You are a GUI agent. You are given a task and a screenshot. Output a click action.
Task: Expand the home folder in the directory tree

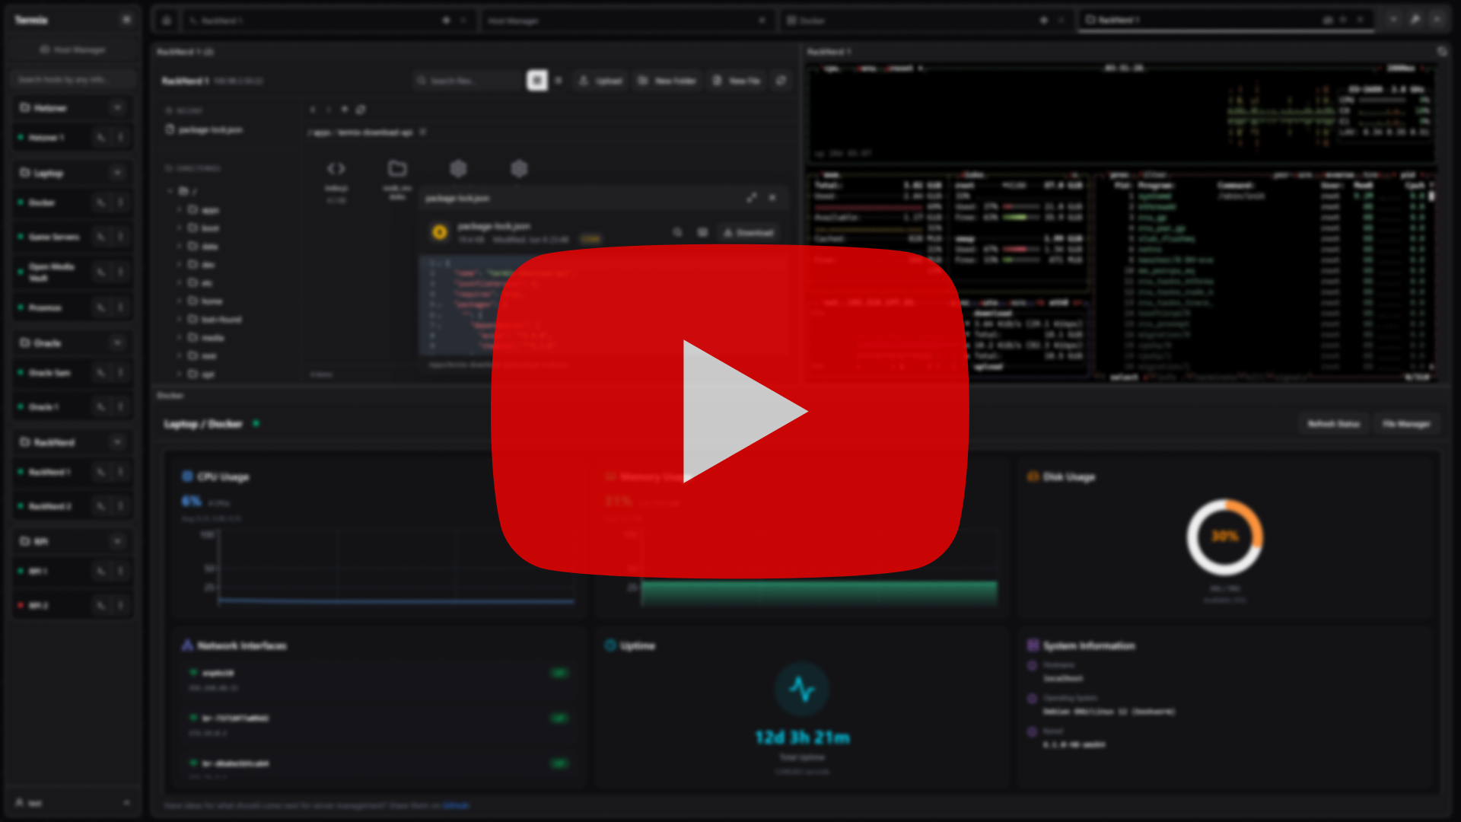click(179, 301)
